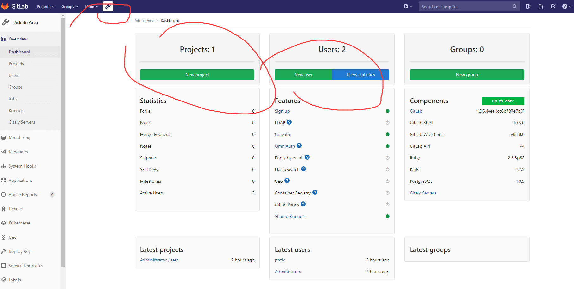Viewport: 574px width, 289px height.
Task: Click the Geo feature power-off indicator
Action: (387, 181)
